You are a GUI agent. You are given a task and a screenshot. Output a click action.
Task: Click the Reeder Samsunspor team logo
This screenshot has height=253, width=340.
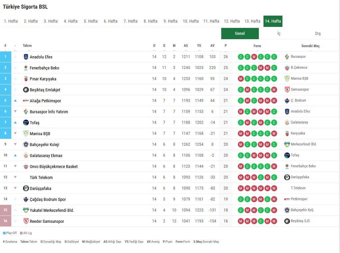(x=26, y=221)
